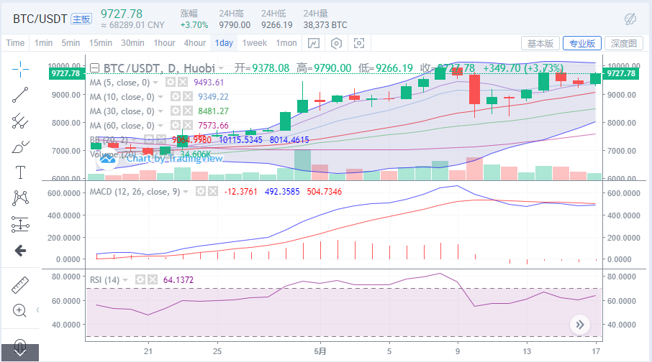Select the 15min interval
Image resolution: width=652 pixels, height=362 pixels.
tap(101, 43)
